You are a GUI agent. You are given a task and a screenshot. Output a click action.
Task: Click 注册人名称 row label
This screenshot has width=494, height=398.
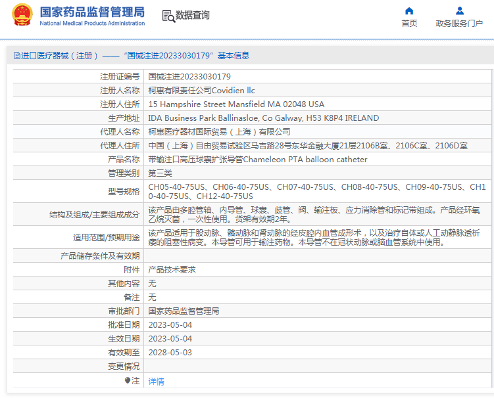pos(120,90)
